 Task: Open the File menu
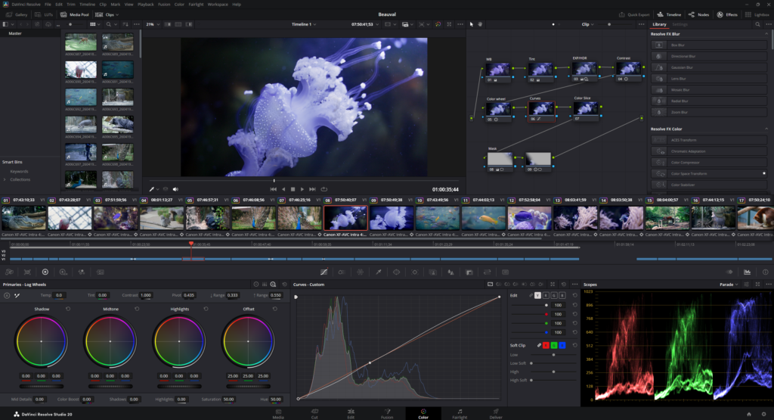[x=48, y=5]
